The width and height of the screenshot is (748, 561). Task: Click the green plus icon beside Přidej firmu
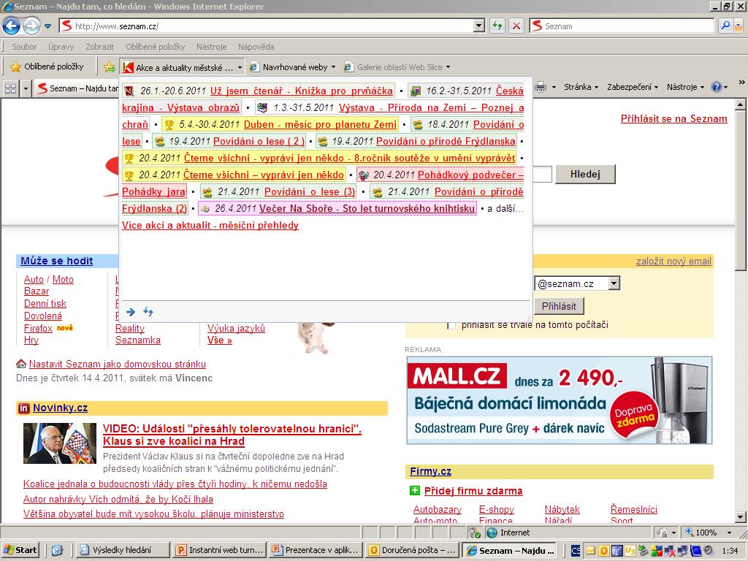pos(415,490)
